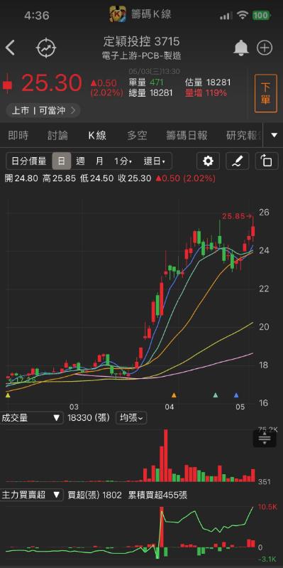Go back with the left arrow
This screenshot has width=283, height=568.
(10, 48)
